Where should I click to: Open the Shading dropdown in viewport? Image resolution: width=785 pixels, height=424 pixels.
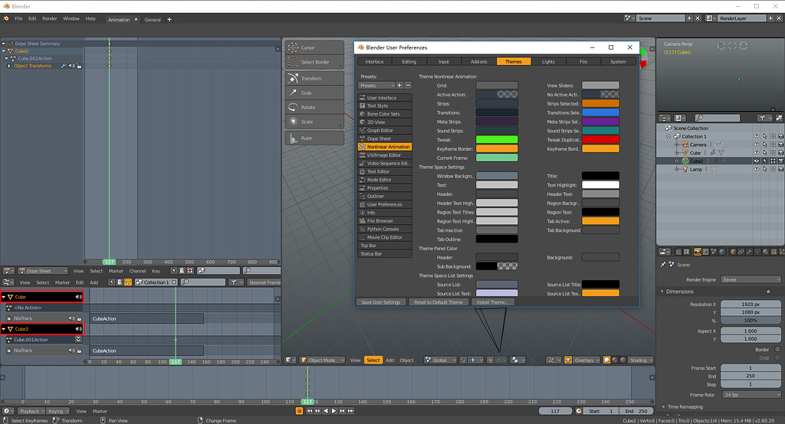pyautogui.click(x=641, y=360)
